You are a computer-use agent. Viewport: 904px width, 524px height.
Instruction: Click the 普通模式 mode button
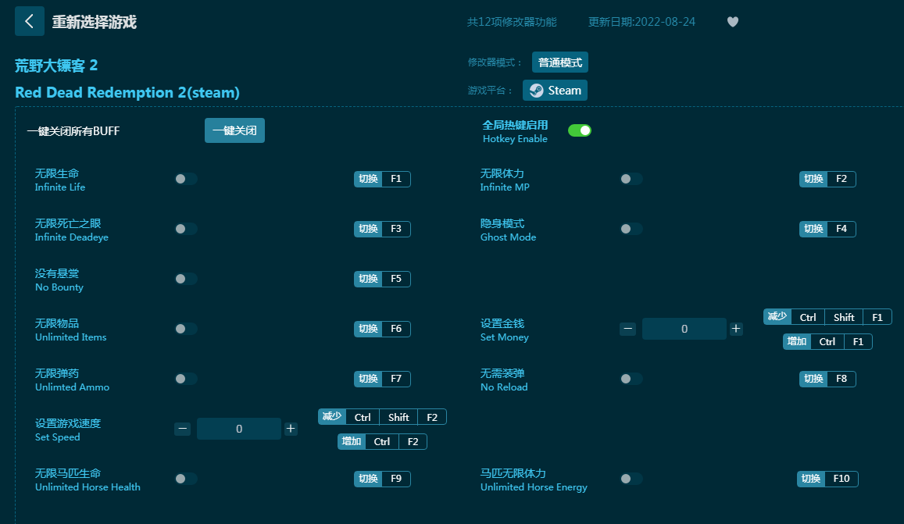(x=559, y=62)
